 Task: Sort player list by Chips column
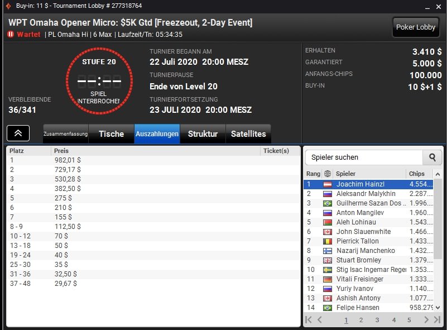[x=416, y=174]
